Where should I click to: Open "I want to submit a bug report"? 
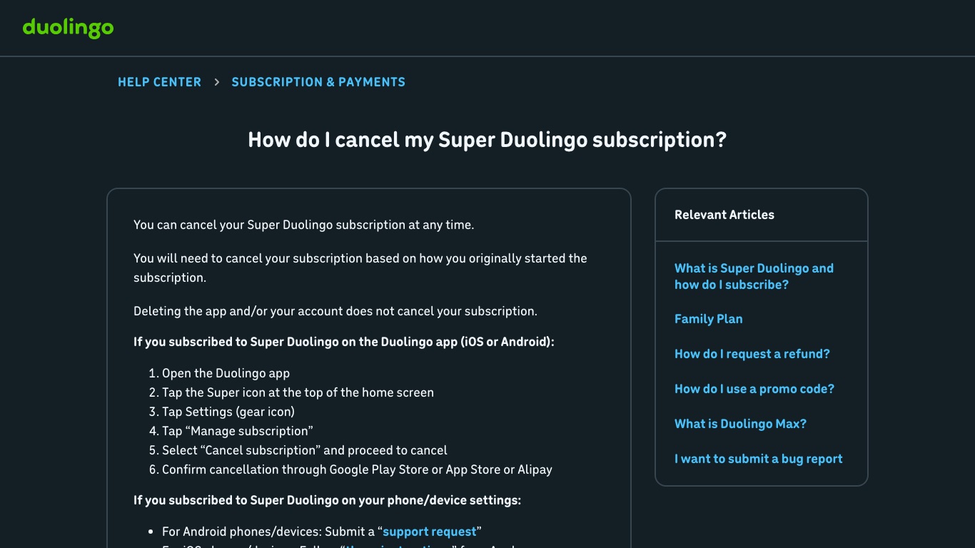tap(759, 459)
